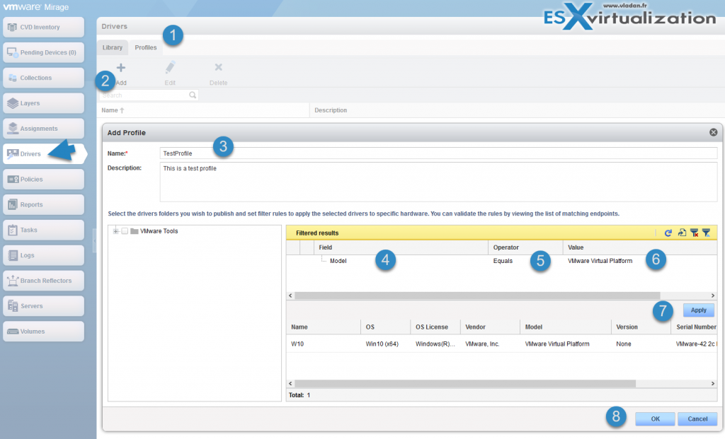
Task: Switch to the Library tab
Action: (x=112, y=47)
